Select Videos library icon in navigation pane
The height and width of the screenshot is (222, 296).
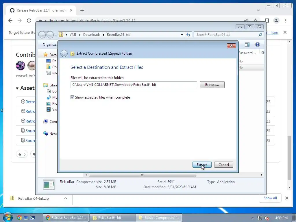[49, 110]
